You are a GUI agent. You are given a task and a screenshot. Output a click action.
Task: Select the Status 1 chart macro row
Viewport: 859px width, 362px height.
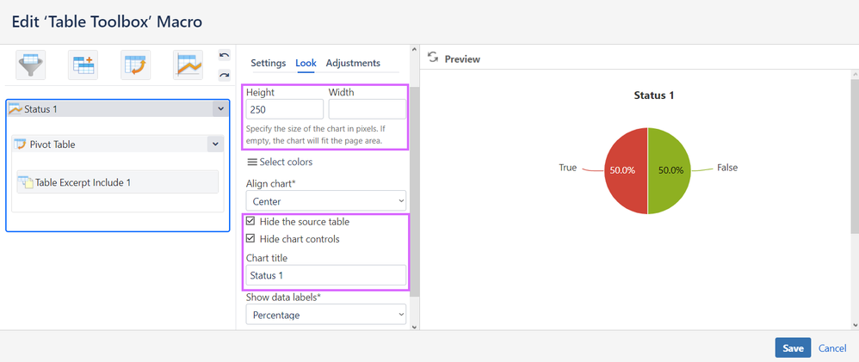click(118, 109)
